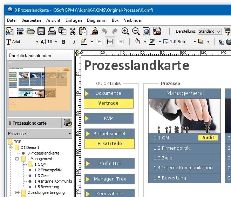Click the font size A icon
The height and width of the screenshot is (197, 231).
(x=43, y=42)
